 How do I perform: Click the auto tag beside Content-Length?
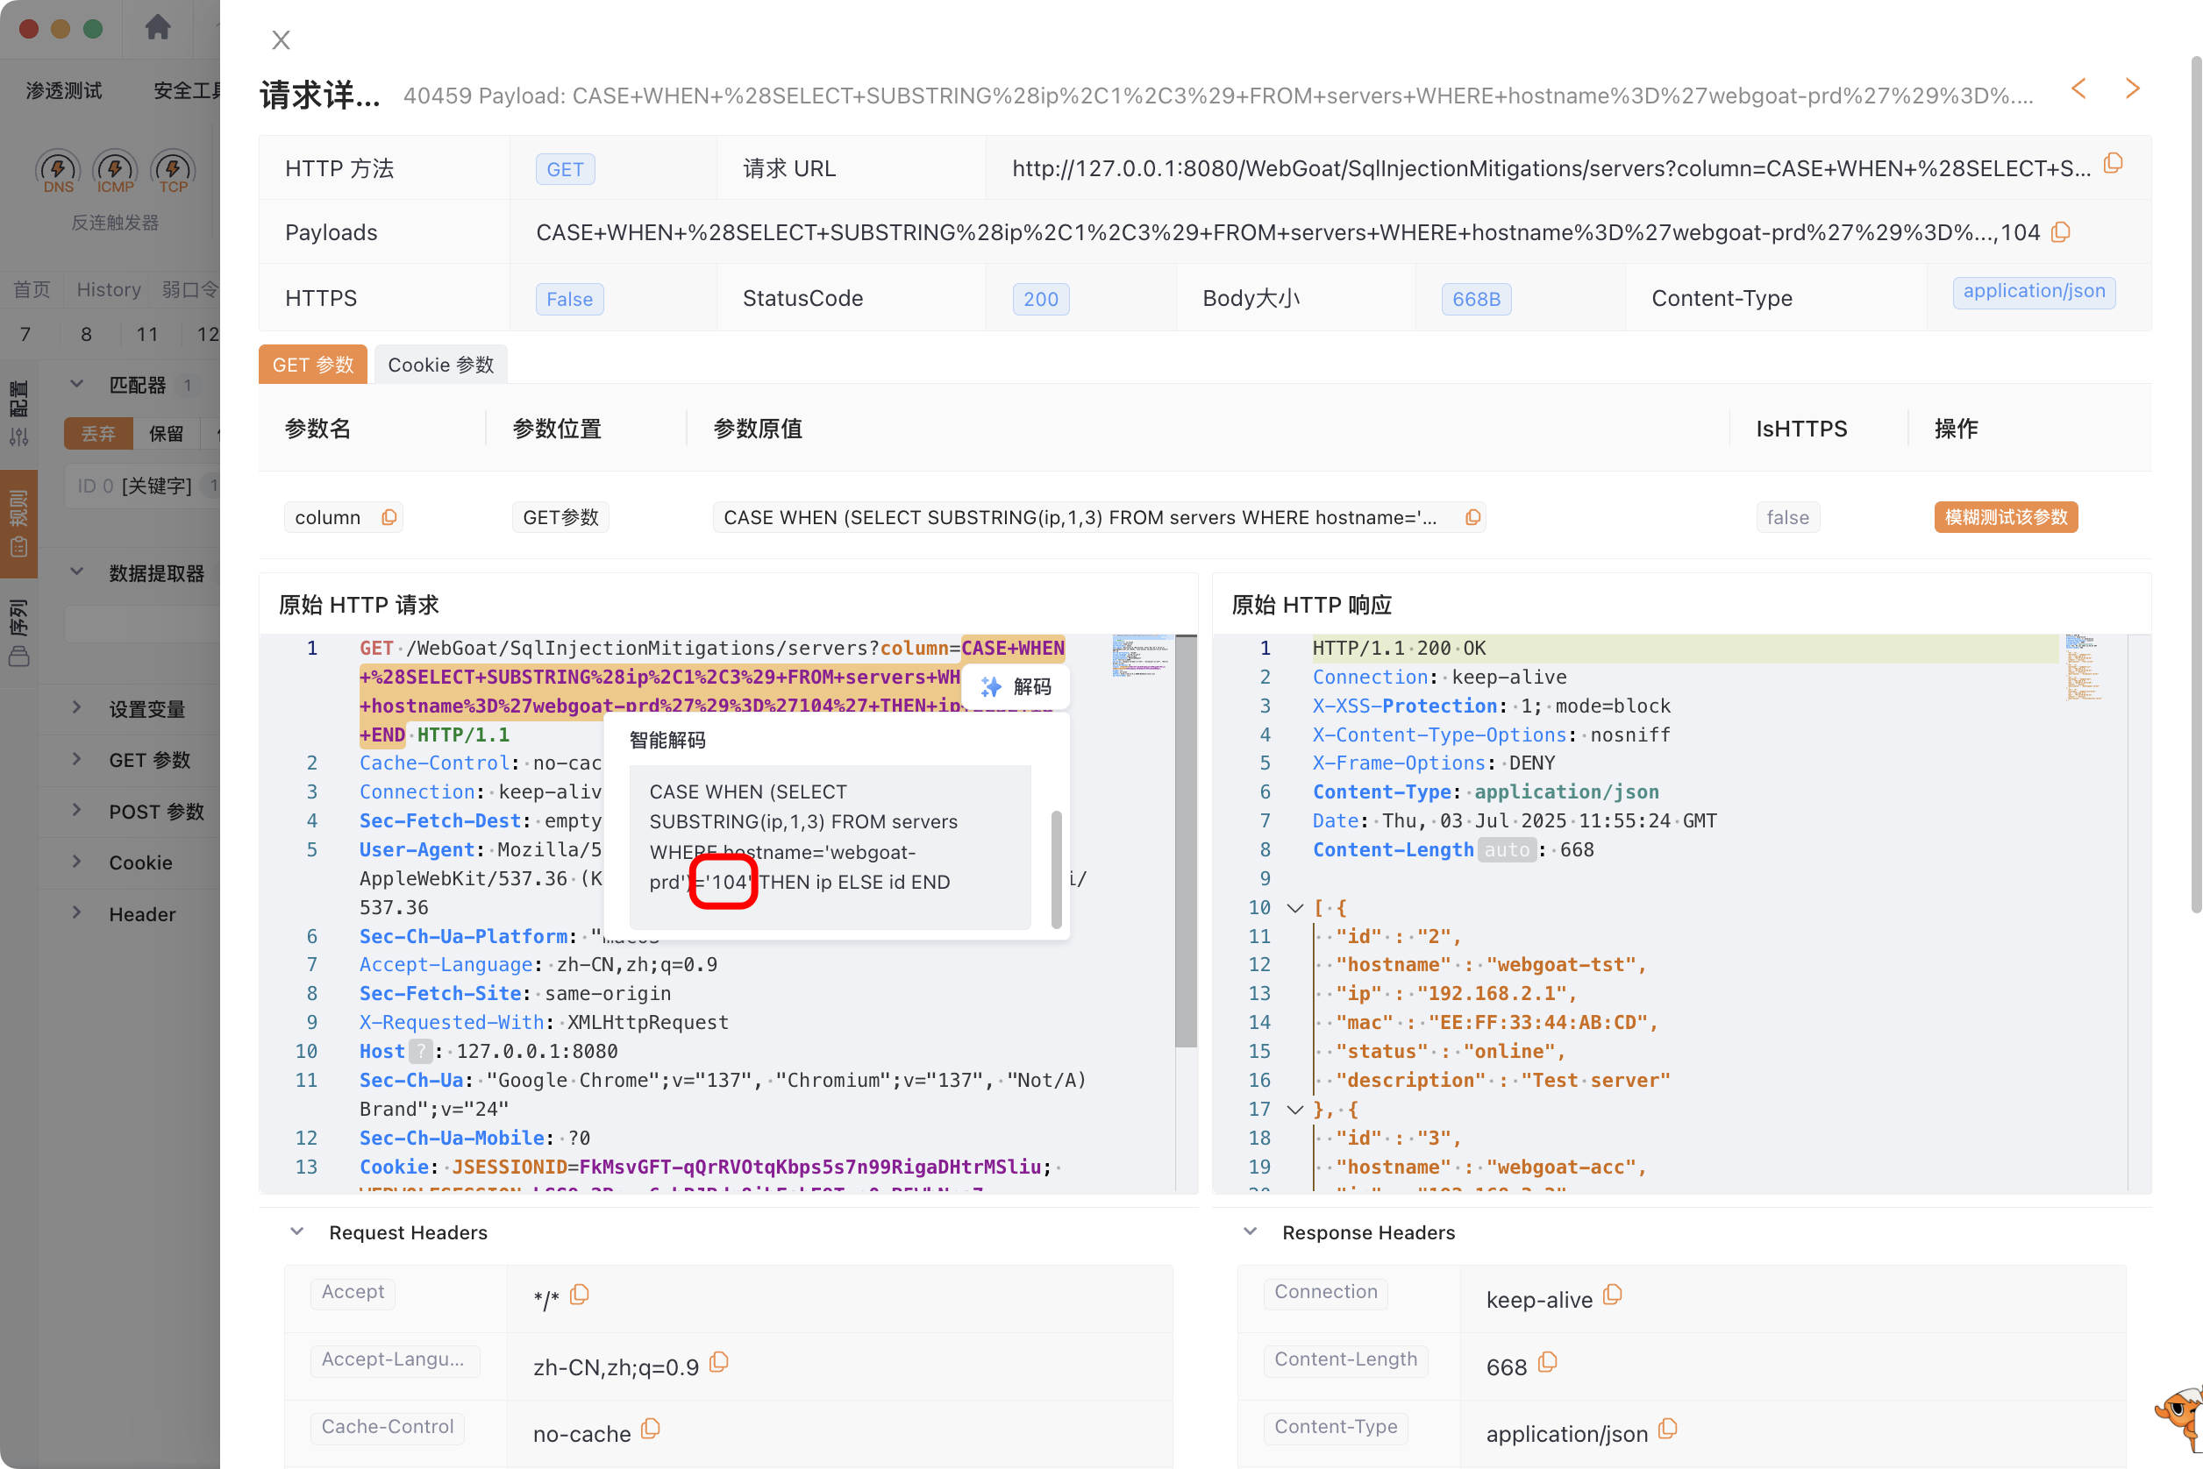(1508, 849)
